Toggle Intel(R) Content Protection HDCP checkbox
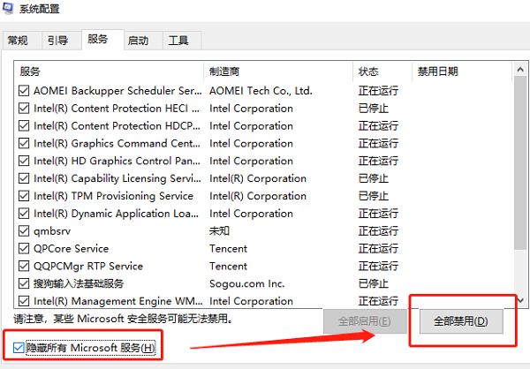The image size is (530, 369). point(24,125)
